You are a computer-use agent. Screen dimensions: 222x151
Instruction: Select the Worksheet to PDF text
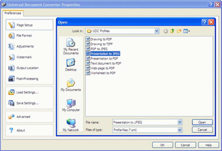click(103, 73)
